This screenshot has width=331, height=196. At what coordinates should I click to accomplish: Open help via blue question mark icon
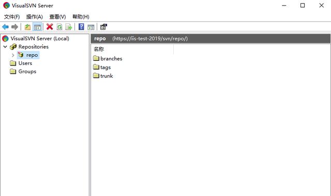(x=81, y=27)
